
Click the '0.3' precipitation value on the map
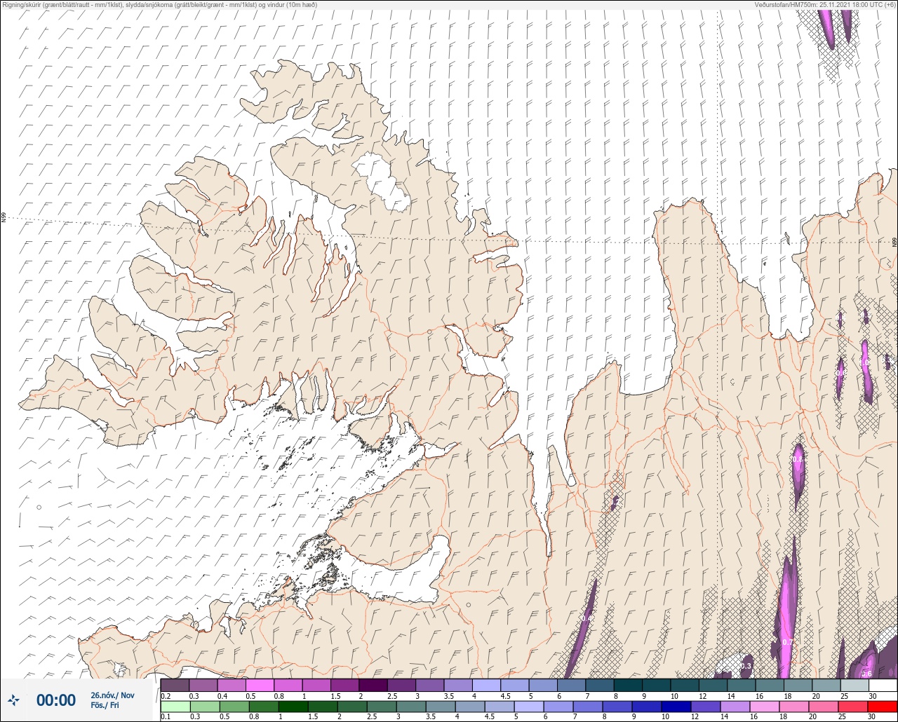tap(746, 666)
